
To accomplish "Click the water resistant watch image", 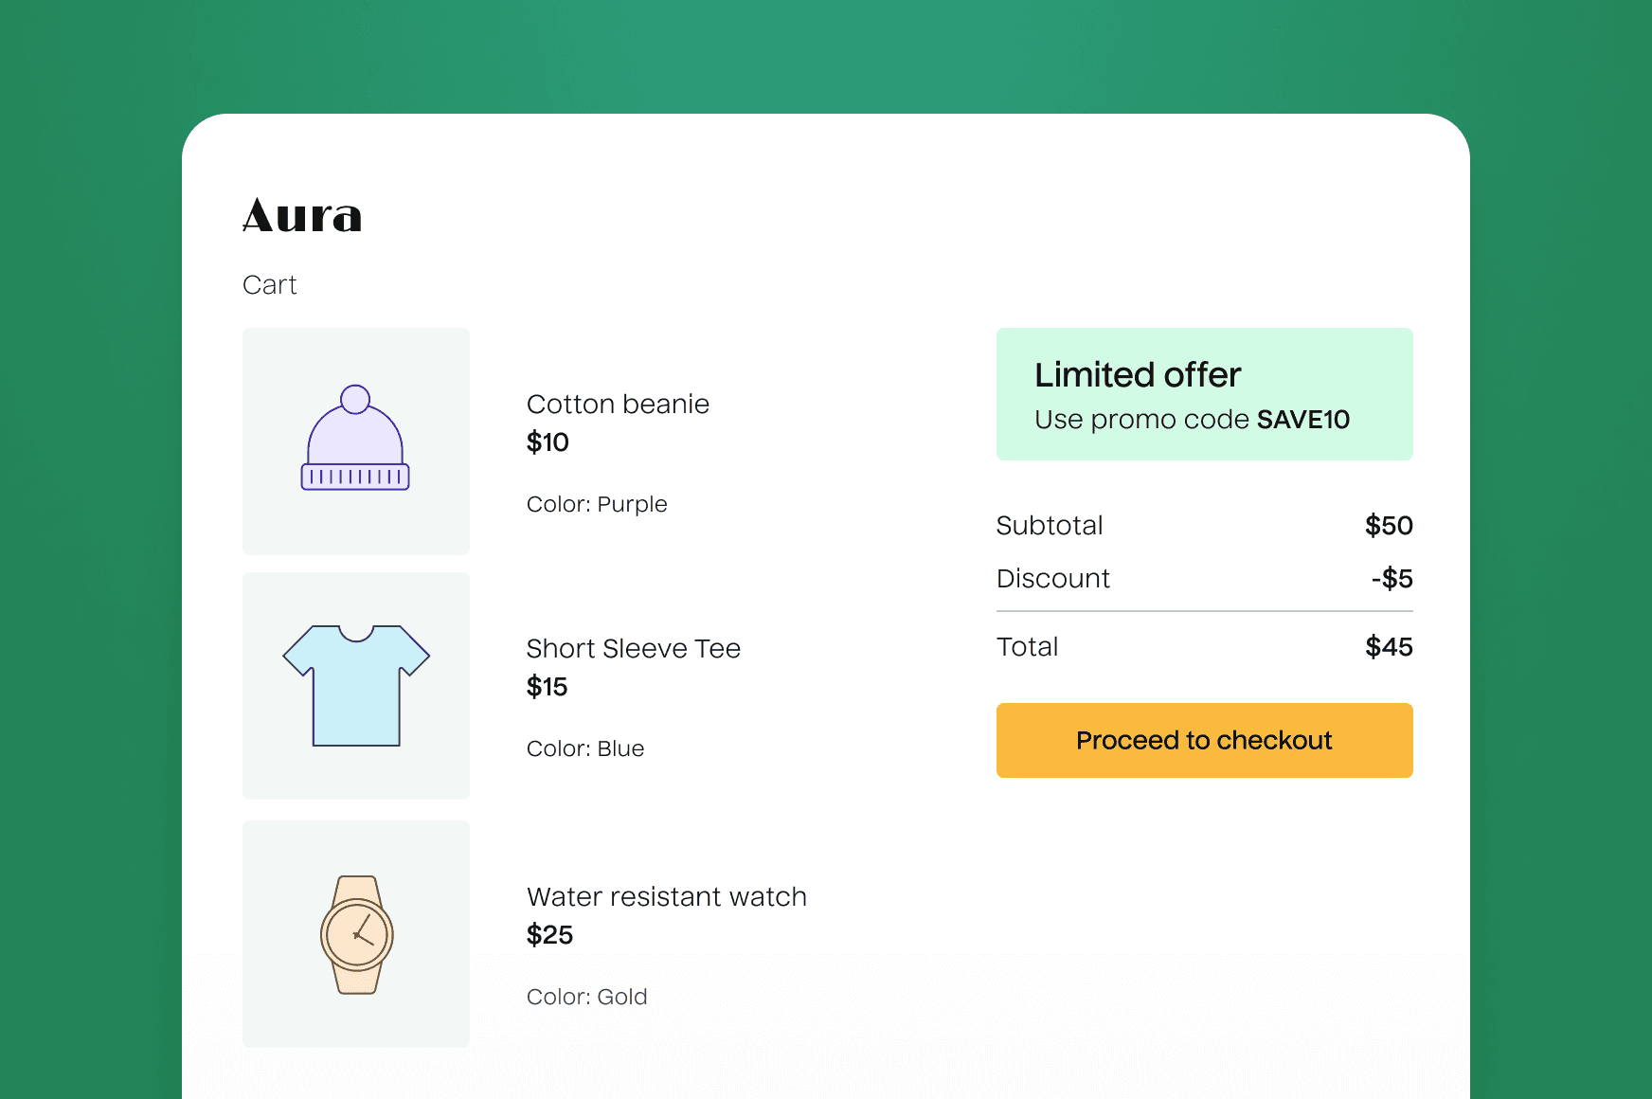I will [355, 935].
